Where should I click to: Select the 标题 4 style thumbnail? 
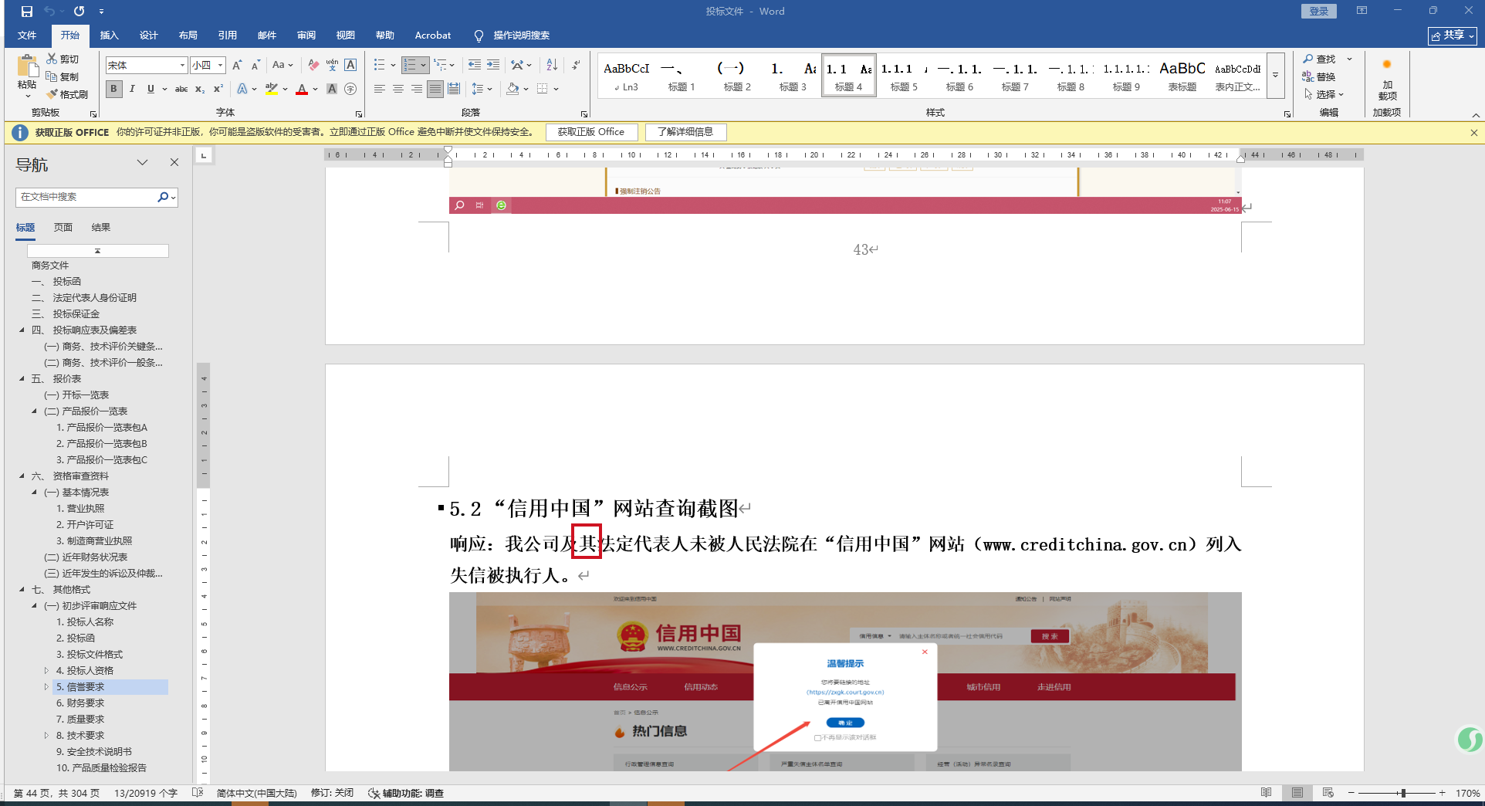coord(849,76)
